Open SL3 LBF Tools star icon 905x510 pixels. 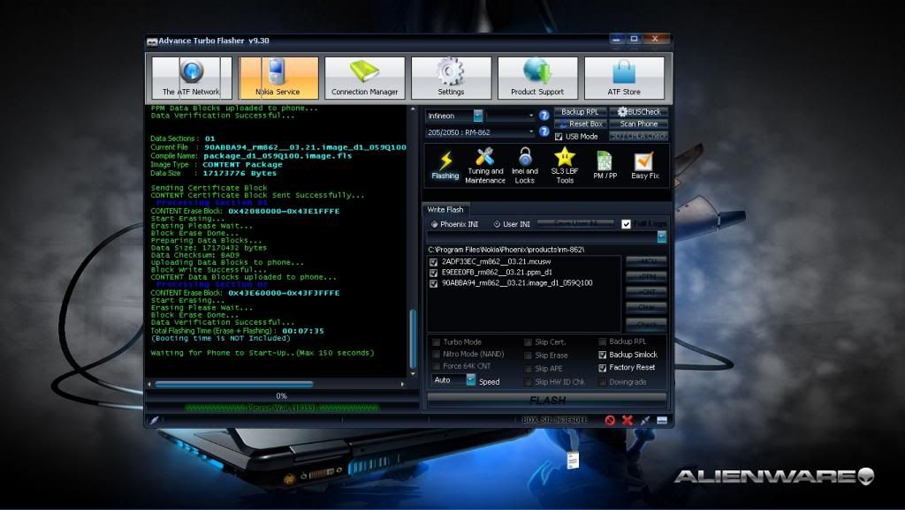point(565,165)
